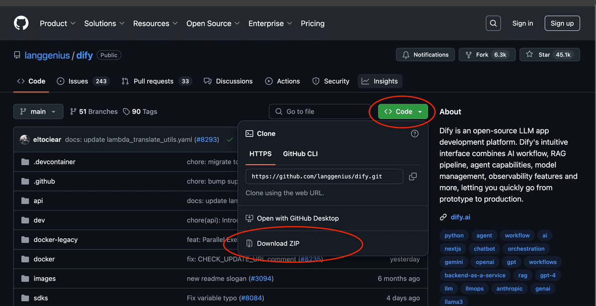Click the link icon beside dify.ai
596x306 pixels.
pos(444,217)
